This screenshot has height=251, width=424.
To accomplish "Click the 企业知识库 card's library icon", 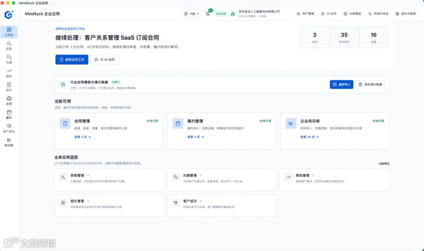I will pyautogui.click(x=291, y=123).
